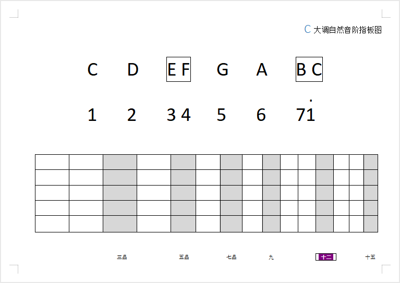Select the numbers 3 4 pair
The image size is (400, 283).
(x=178, y=115)
